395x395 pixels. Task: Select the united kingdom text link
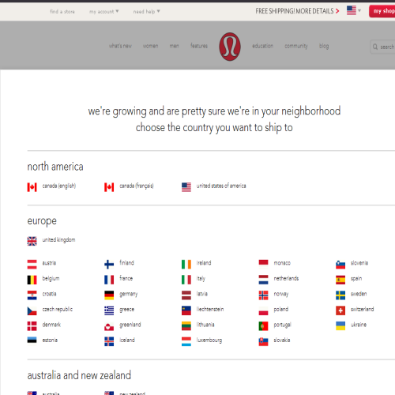(x=58, y=240)
